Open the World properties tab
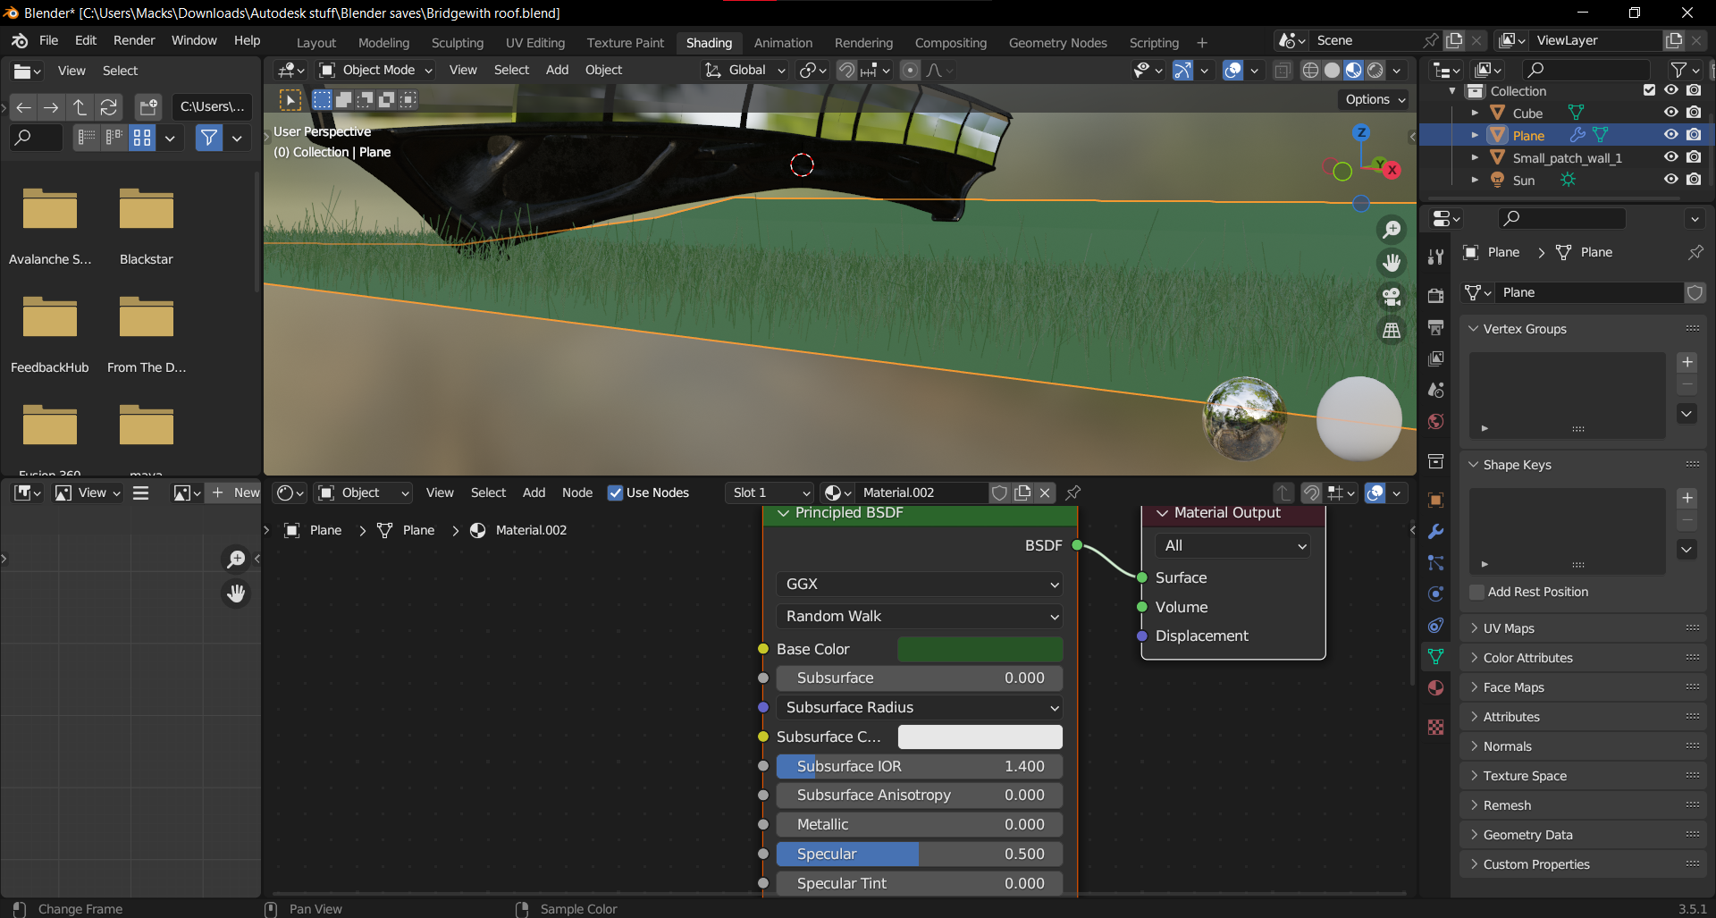 [1436, 422]
